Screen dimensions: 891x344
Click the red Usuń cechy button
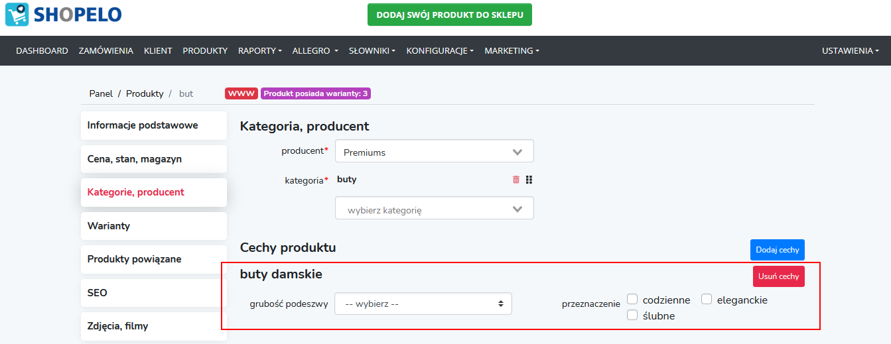pos(779,276)
